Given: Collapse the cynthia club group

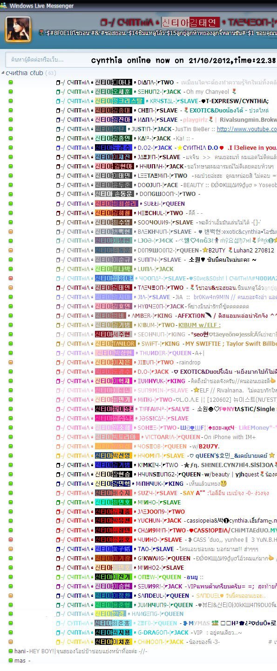Looking at the screenshot, I should 3,73.
